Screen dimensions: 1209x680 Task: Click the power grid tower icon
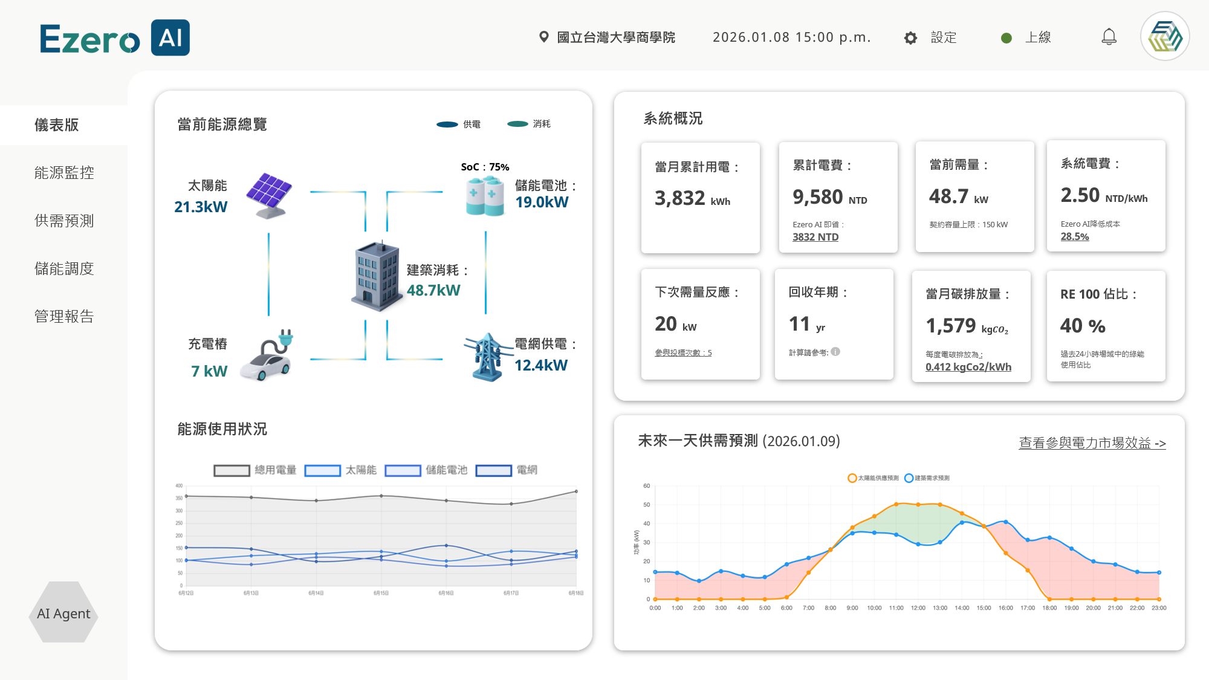tap(487, 357)
